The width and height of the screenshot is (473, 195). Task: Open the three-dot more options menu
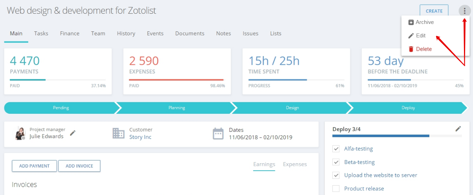pos(464,11)
